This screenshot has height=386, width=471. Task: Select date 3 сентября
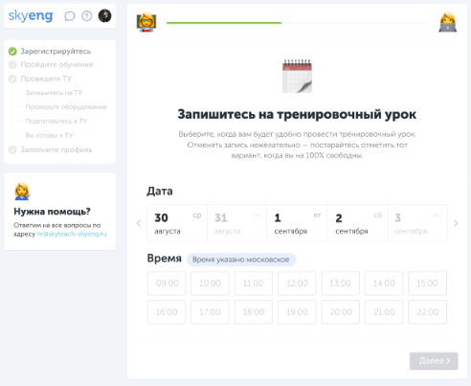tap(417, 223)
